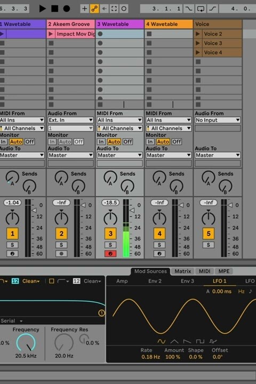Image resolution: width=256 pixels, height=384 pixels.
Task: Open 4 Wavetable All Channels dropdown
Action: [x=169, y=128]
